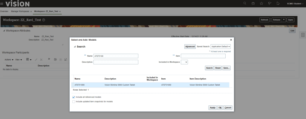Open the Saved Search dropdown

pyautogui.click(x=221, y=47)
